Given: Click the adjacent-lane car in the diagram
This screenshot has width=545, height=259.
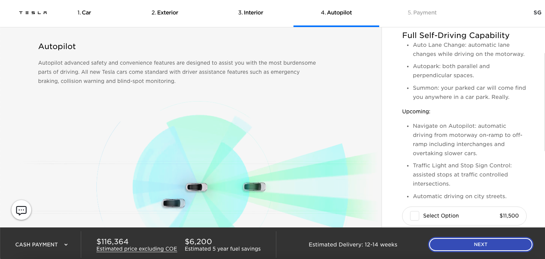Looking at the screenshot, I should tap(174, 203).
